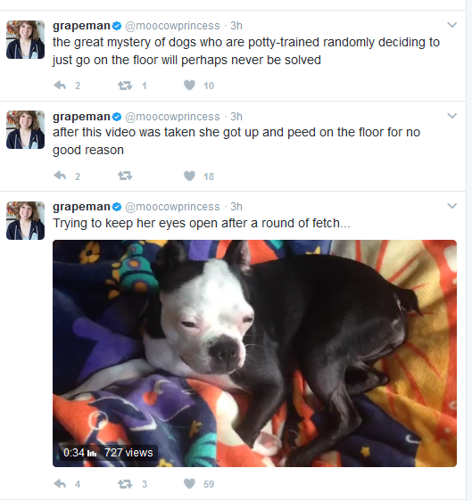Like the fetch video tweet with 59 likes
The height and width of the screenshot is (501, 472).
(x=189, y=484)
